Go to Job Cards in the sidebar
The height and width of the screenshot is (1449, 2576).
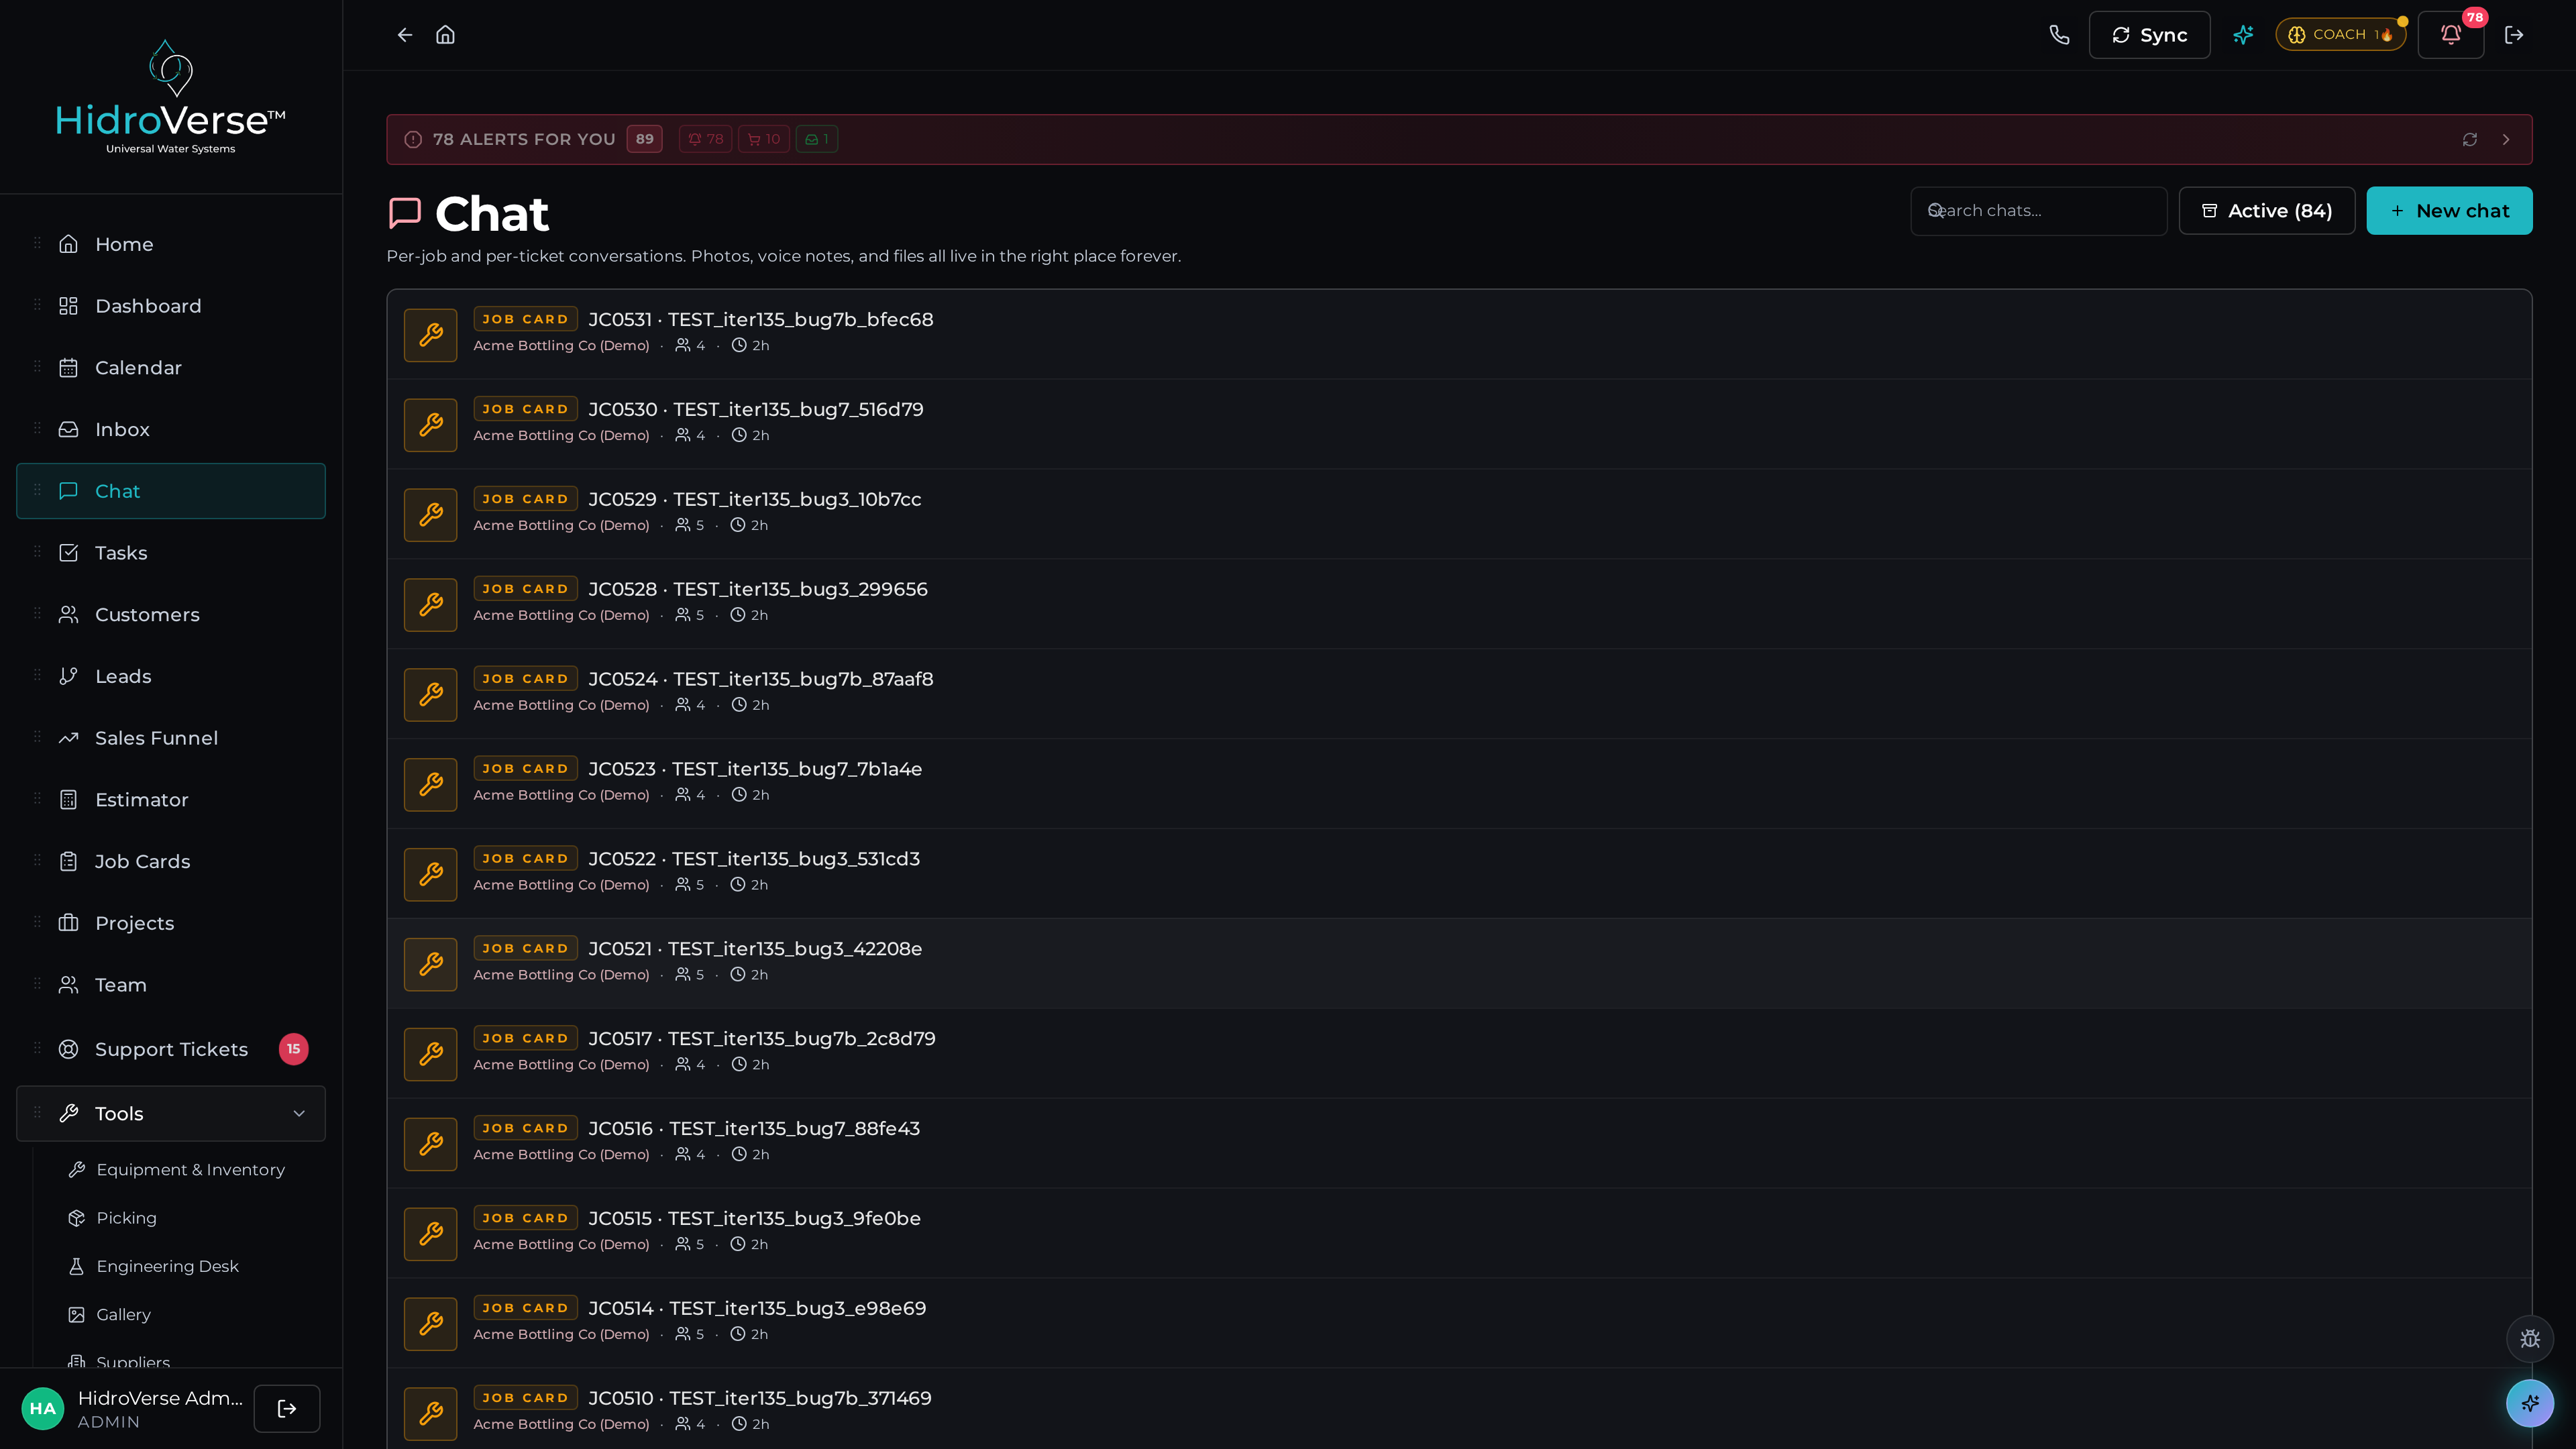coord(171,861)
